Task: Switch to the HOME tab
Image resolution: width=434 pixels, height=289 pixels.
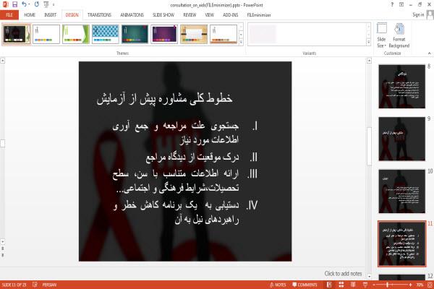Action: point(30,15)
